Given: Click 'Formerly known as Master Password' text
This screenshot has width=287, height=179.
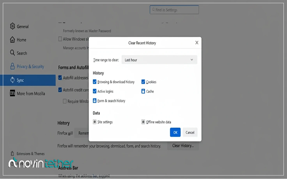Looking at the screenshot, I should [x=87, y=31].
